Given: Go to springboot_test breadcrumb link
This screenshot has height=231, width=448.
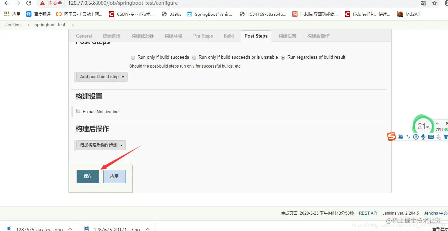Looking at the screenshot, I should pos(50,25).
